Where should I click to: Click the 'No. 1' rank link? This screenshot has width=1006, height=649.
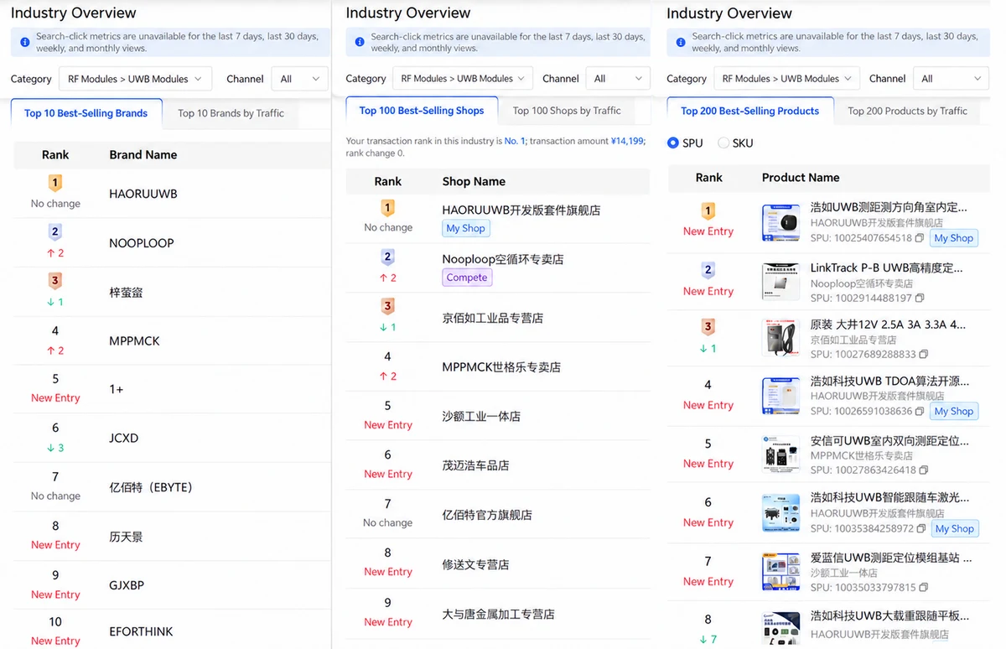[x=515, y=142]
